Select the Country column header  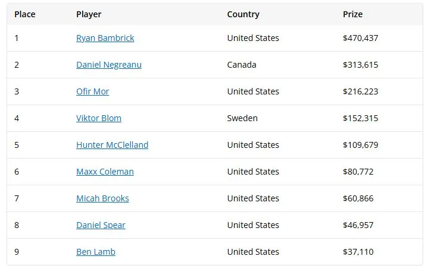pyautogui.click(x=243, y=14)
